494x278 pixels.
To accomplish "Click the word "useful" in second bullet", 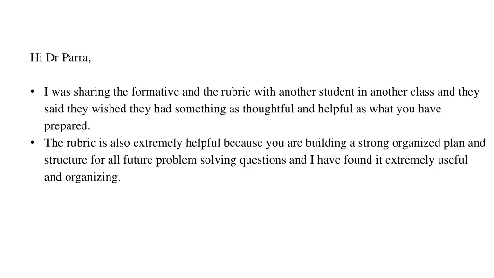I will click(453, 160).
